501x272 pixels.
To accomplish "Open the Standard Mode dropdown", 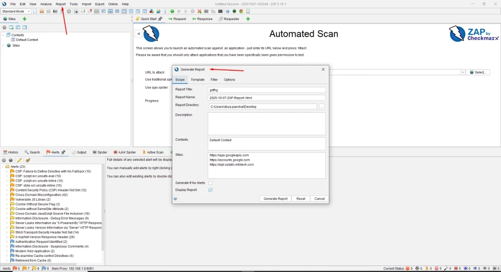I will tap(16, 11).
